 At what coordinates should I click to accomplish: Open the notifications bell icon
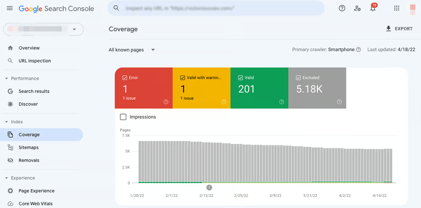[373, 8]
